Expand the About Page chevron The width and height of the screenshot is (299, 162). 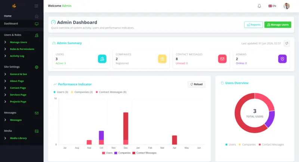5,81
